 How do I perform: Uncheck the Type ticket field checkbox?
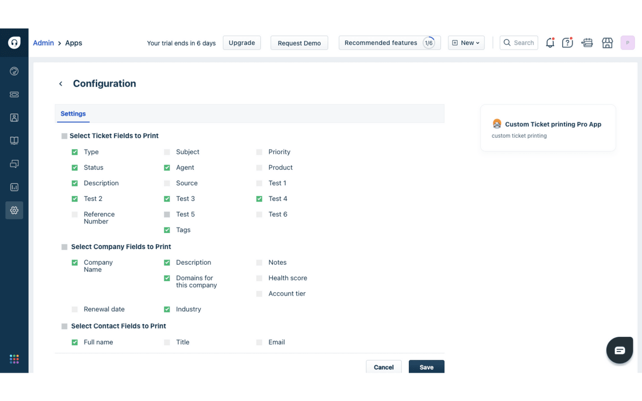[75, 152]
